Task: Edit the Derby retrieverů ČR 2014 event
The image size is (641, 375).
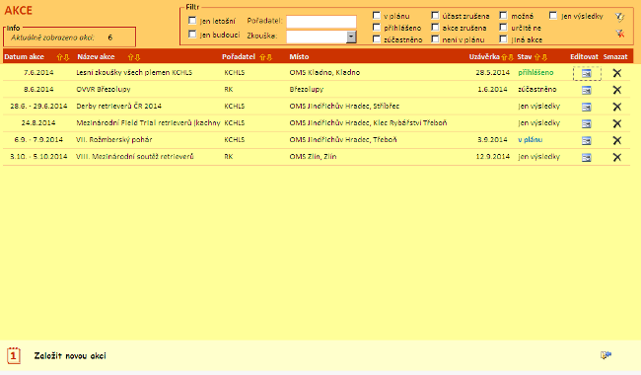Action: pyautogui.click(x=587, y=107)
